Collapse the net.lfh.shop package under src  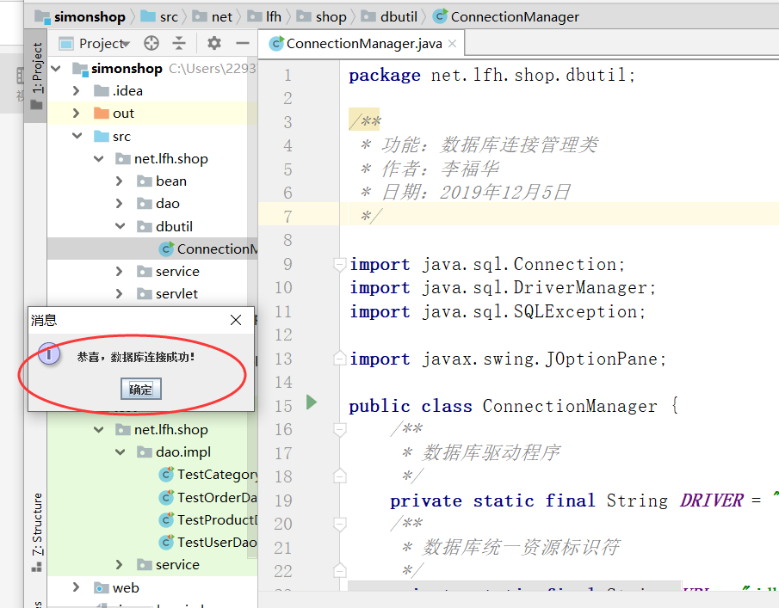pyautogui.click(x=98, y=159)
